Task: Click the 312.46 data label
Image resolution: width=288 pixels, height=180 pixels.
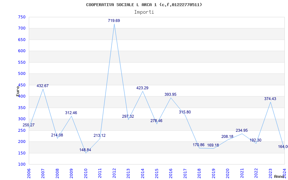Action: [x=71, y=113]
